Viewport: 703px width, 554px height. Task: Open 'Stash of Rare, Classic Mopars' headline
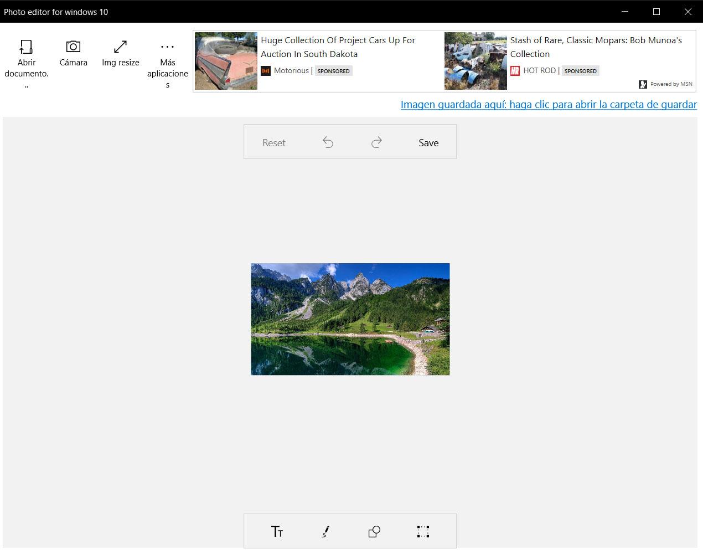coord(596,47)
